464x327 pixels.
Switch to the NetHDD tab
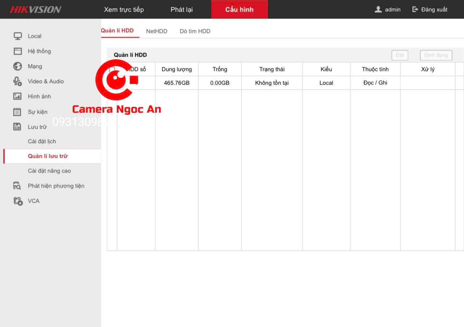[156, 31]
